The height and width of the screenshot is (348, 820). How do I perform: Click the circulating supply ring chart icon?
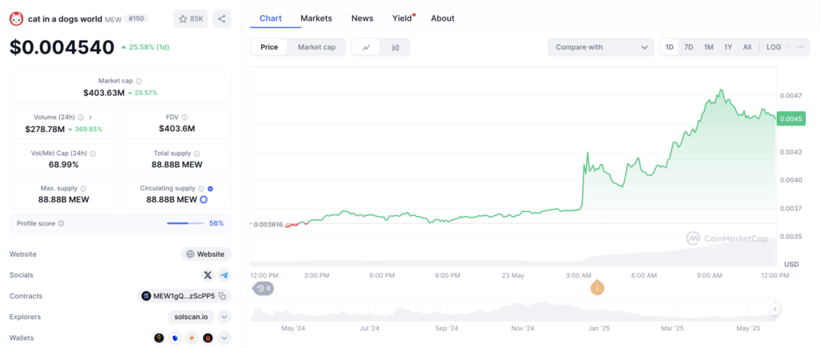coord(204,200)
